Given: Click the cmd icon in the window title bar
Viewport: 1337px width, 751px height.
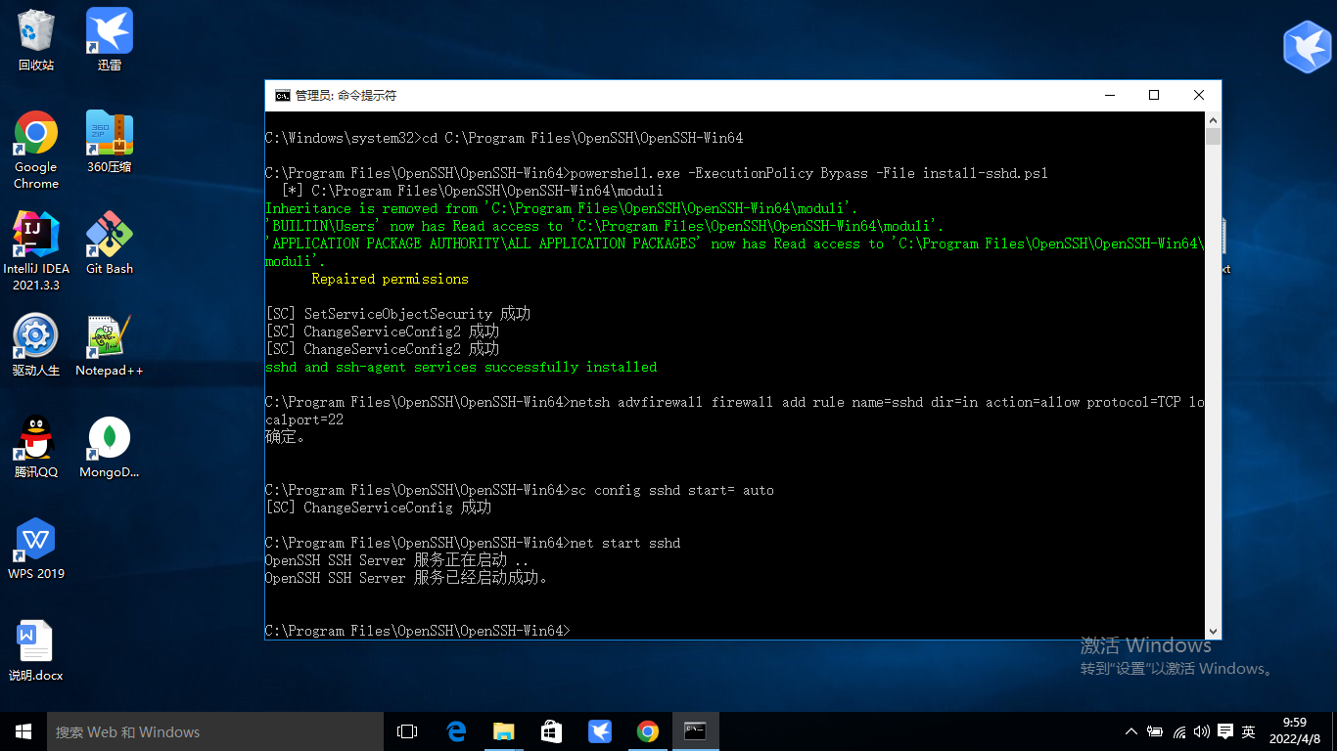Looking at the screenshot, I should (282, 95).
